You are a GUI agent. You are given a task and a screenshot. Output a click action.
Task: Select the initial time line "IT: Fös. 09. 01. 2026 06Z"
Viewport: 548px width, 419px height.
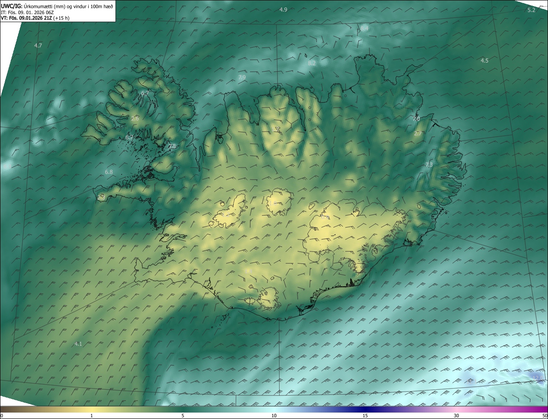[x=27, y=12]
